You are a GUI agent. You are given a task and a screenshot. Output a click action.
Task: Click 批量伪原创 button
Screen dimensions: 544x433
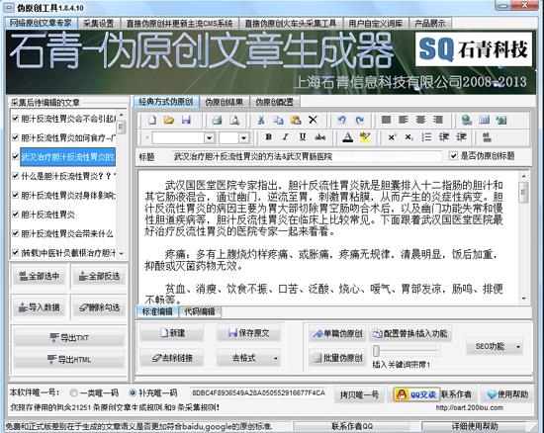(337, 358)
